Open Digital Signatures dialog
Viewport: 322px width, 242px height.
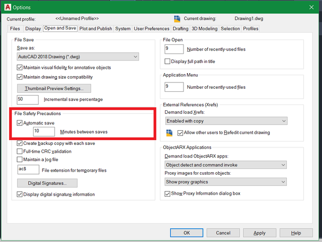[x=47, y=183]
